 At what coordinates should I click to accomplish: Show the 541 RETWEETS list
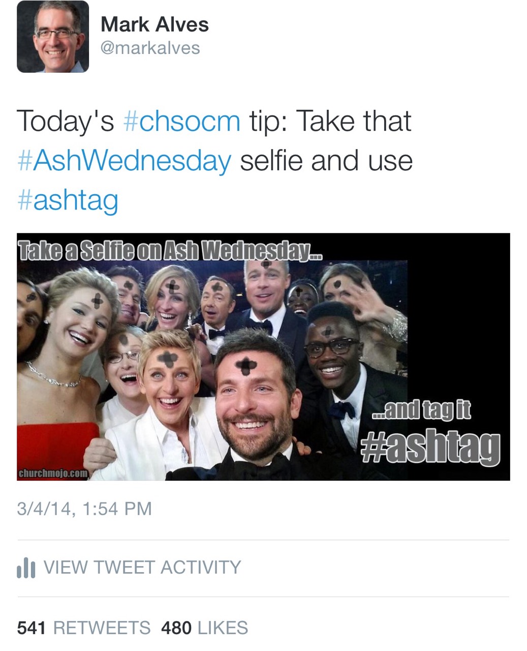point(84,628)
